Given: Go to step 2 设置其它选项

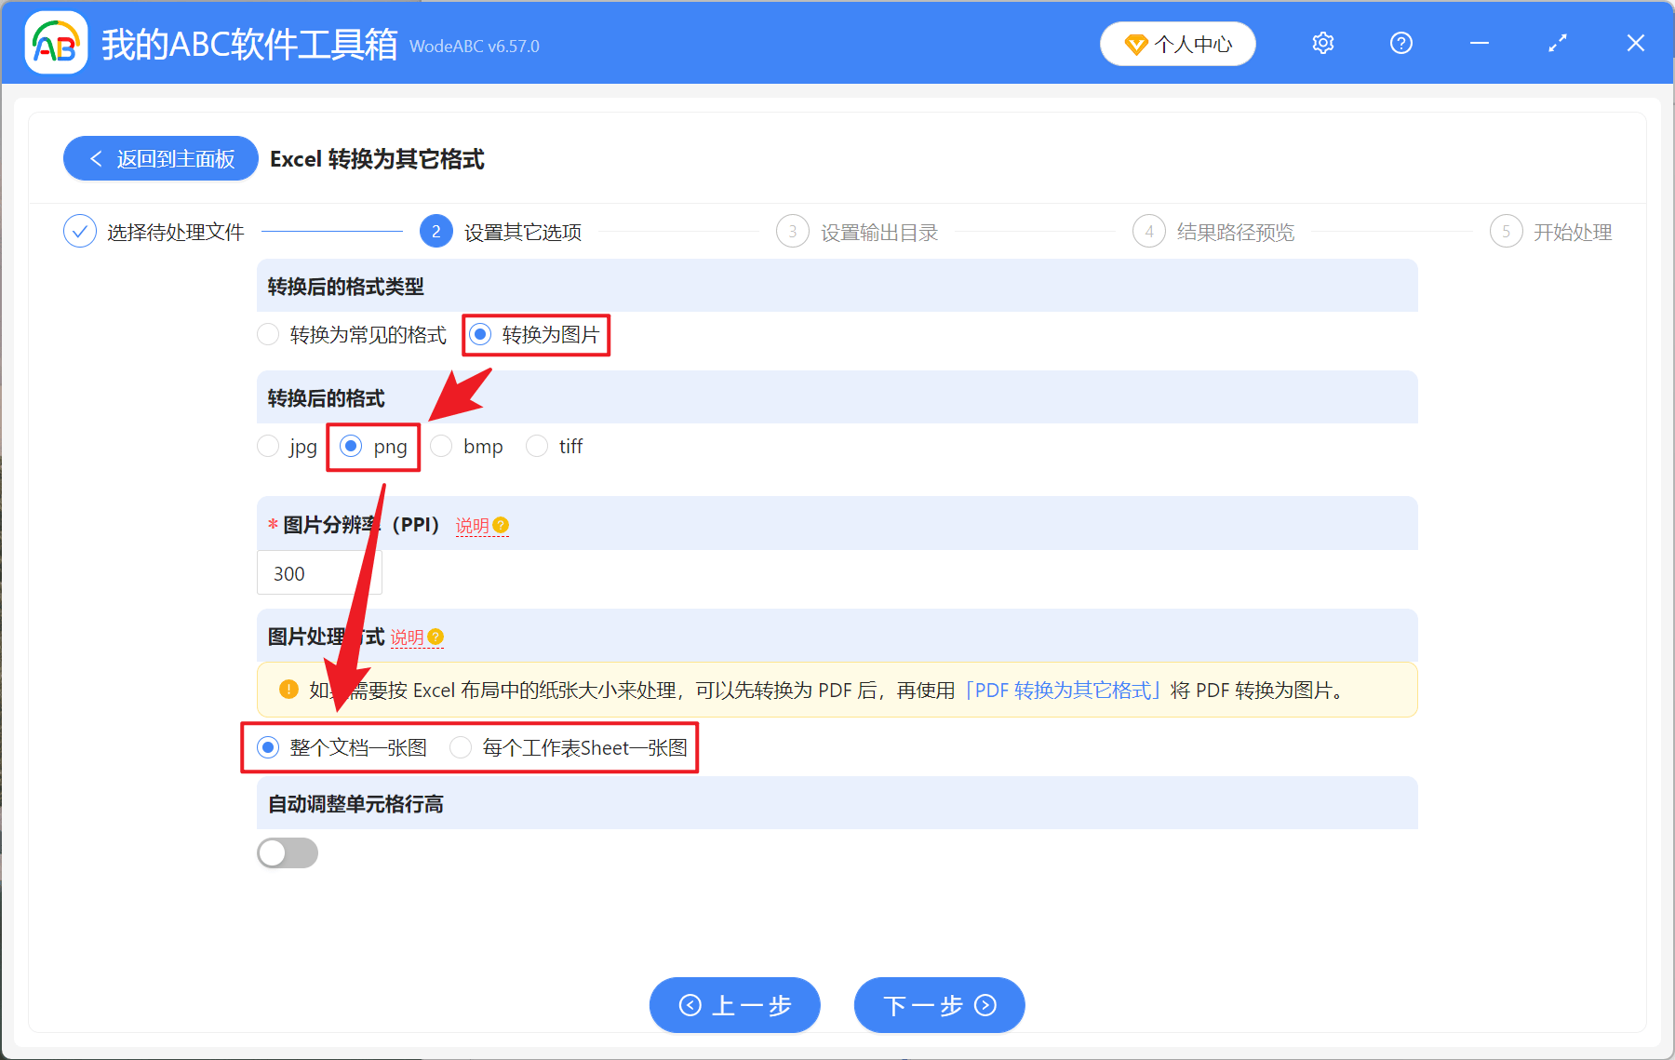Looking at the screenshot, I should 502,232.
